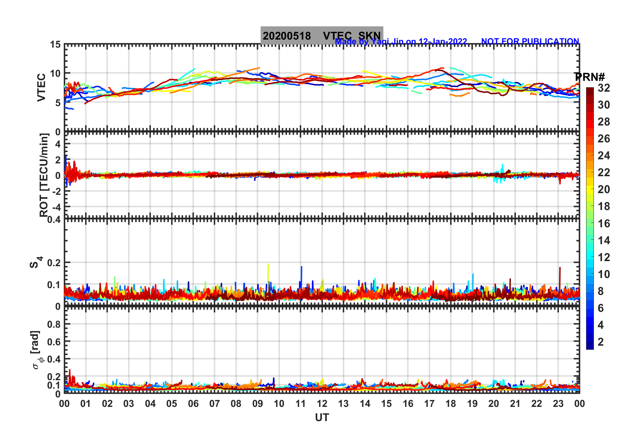
Task: Click the colorbar tick label '14'
Action: (604, 240)
